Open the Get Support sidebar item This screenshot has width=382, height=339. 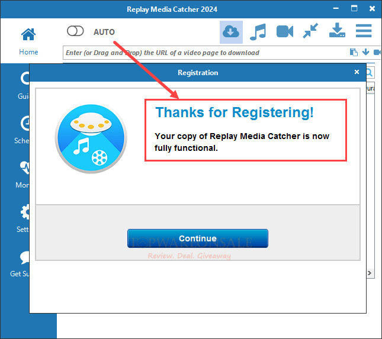tap(20, 263)
